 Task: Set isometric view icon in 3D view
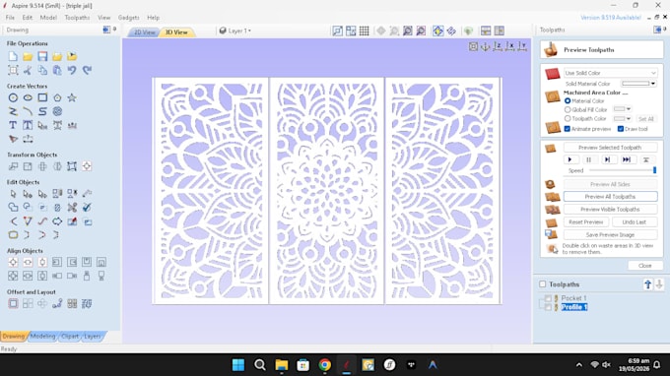[473, 46]
